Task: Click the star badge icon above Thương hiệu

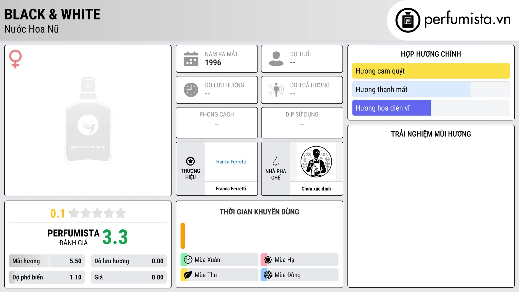Action: 190,161
